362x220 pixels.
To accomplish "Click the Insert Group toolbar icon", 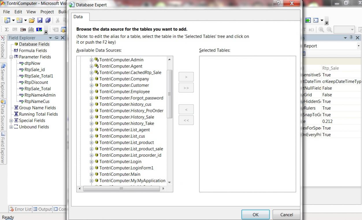I will tap(15, 29).
